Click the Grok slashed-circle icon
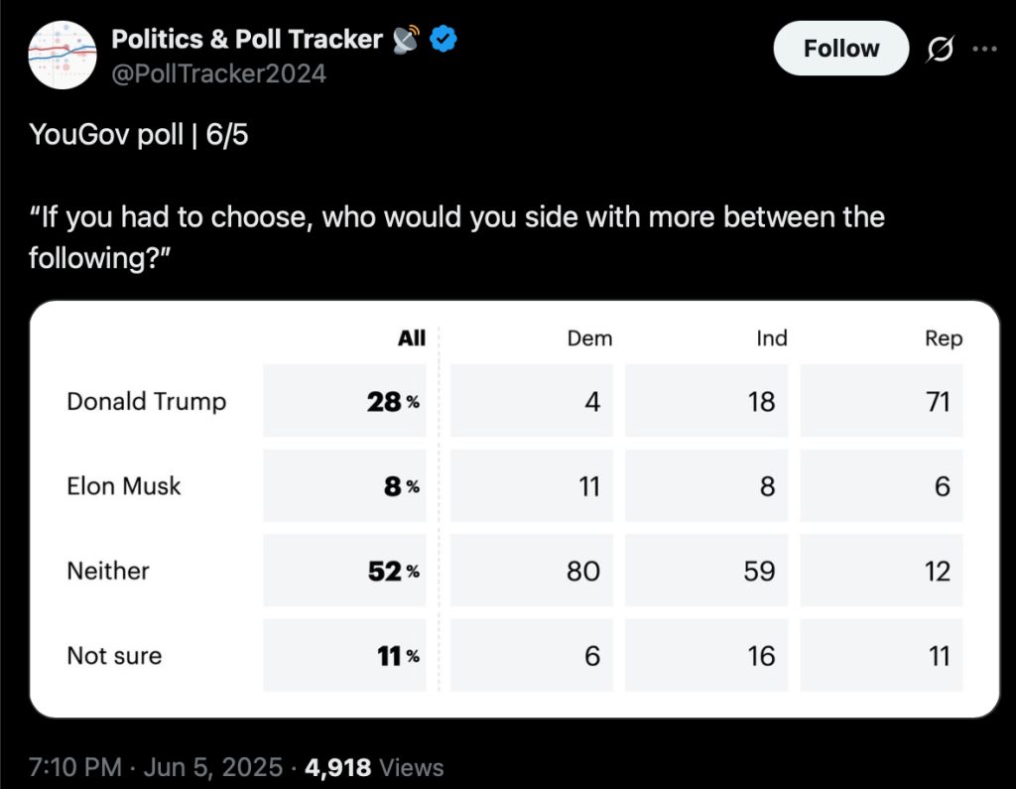The image size is (1016, 789). pos(939,50)
